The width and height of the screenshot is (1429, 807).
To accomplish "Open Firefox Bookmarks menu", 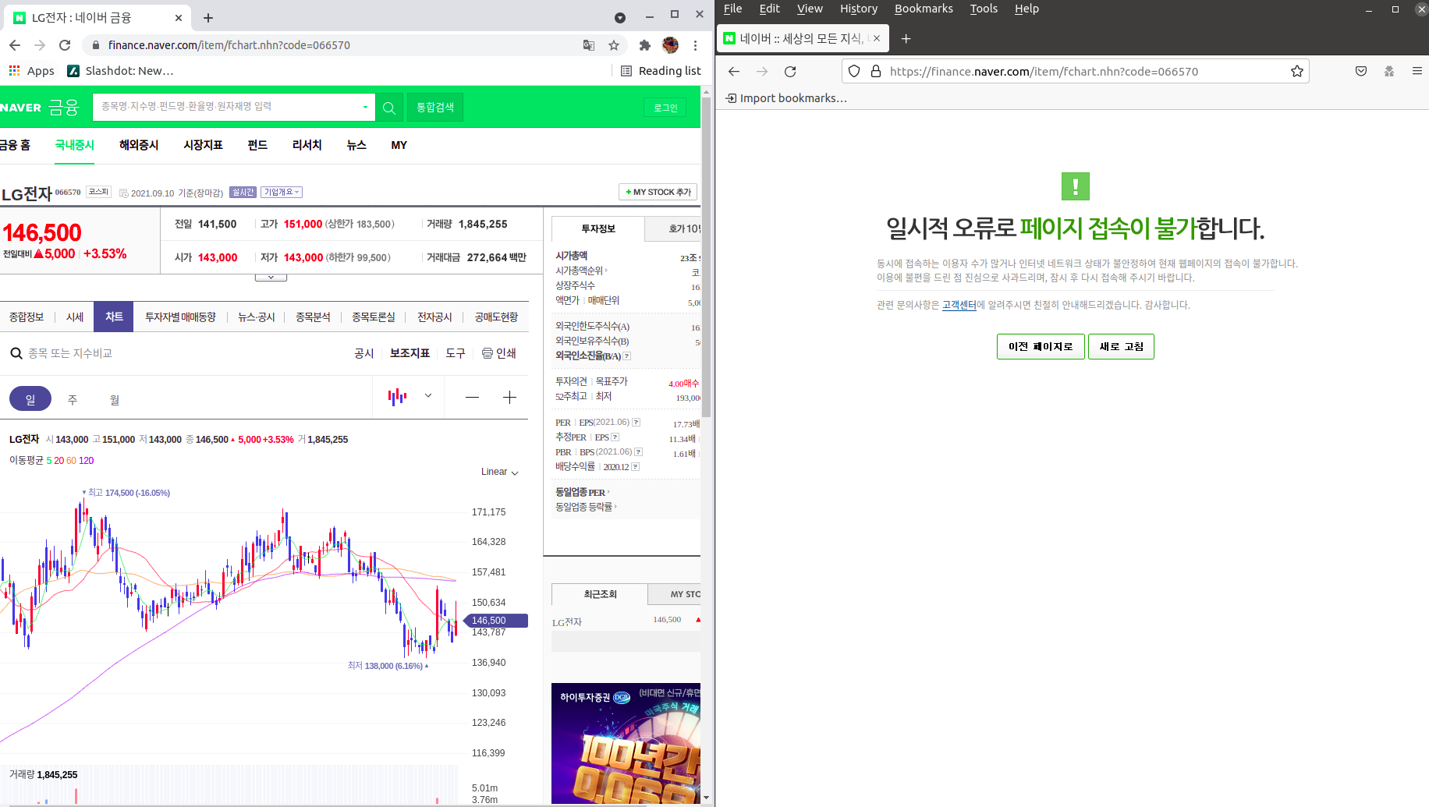I will coord(924,9).
